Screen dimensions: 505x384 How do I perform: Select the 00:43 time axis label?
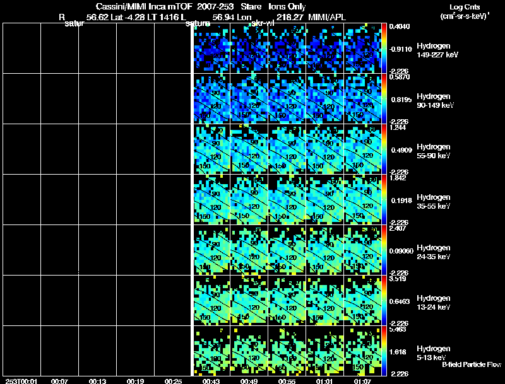tap(211, 381)
